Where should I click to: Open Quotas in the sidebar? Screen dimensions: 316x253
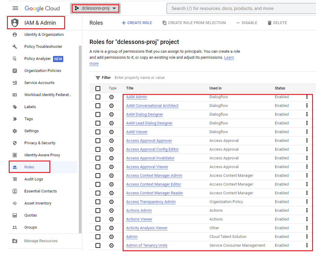click(31, 215)
